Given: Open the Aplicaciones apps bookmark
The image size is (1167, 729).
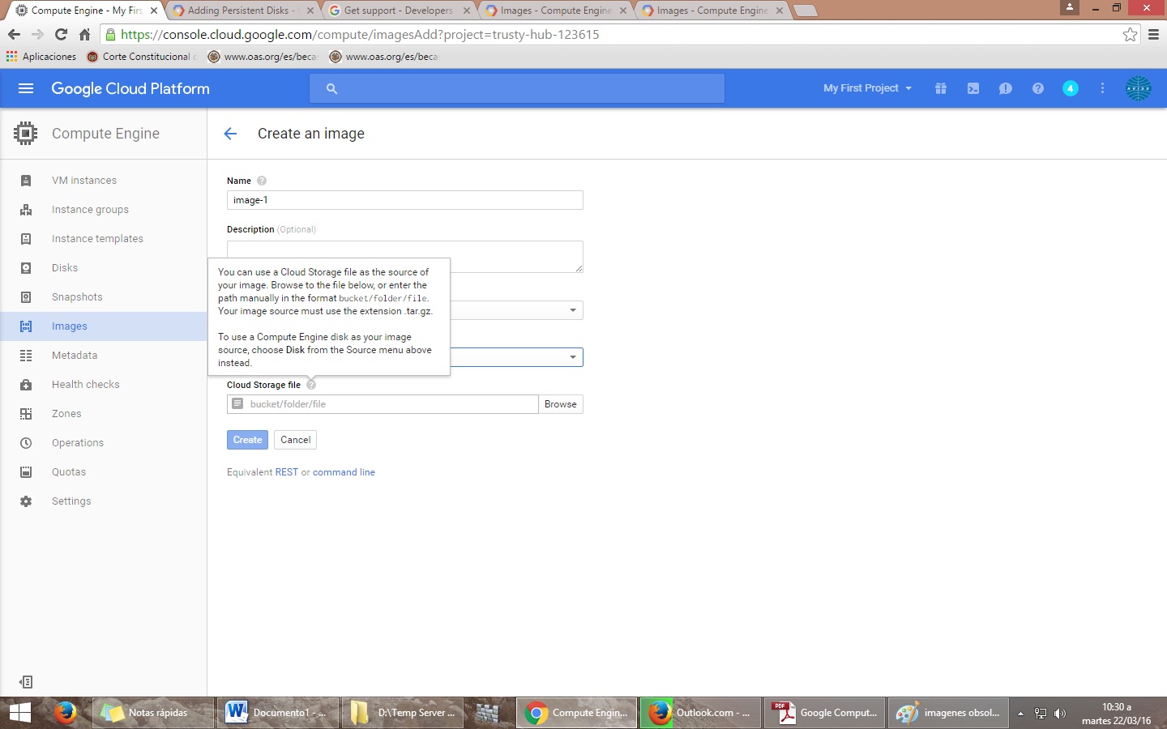Looking at the screenshot, I should click(41, 57).
